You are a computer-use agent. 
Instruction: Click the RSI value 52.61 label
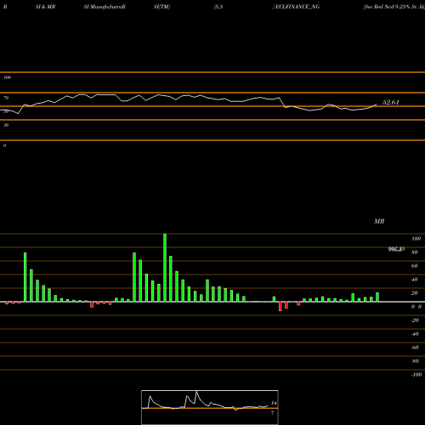click(x=391, y=102)
